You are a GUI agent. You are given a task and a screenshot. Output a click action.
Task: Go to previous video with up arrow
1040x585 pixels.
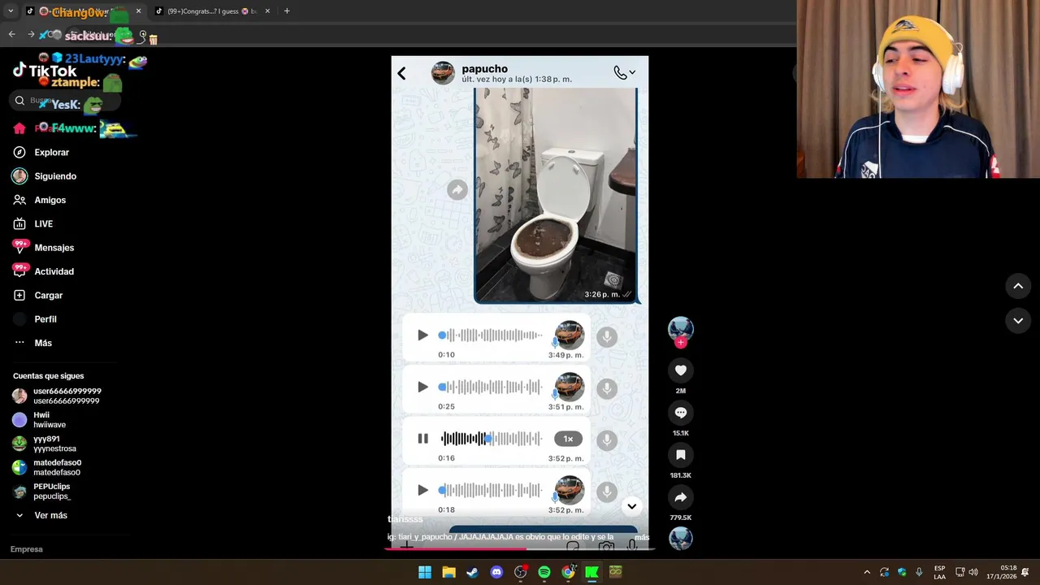pyautogui.click(x=1018, y=286)
